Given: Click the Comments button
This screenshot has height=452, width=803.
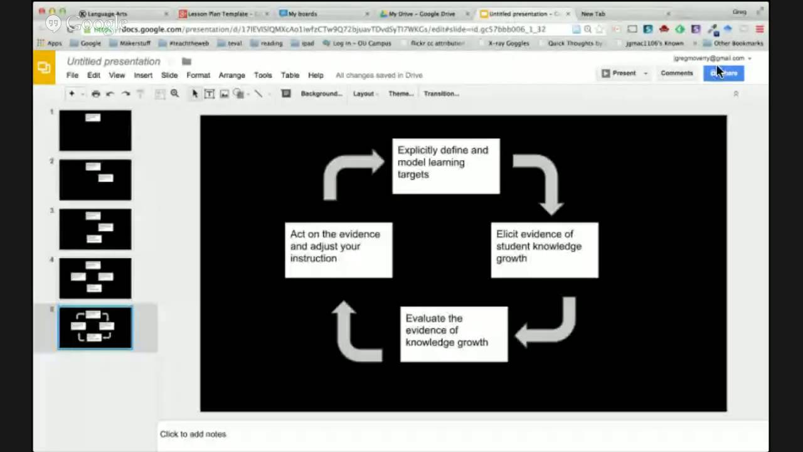Looking at the screenshot, I should 677,73.
